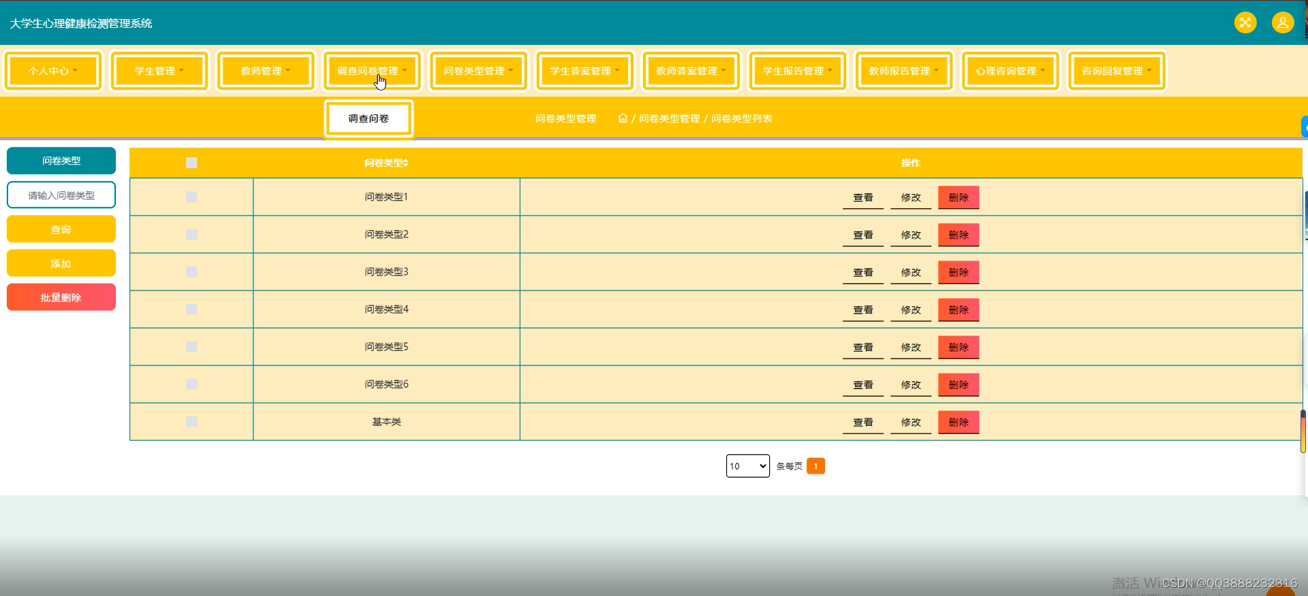Screen dimensions: 1308x596
Task: Select the 调查问卷 submenu item
Action: 369,118
